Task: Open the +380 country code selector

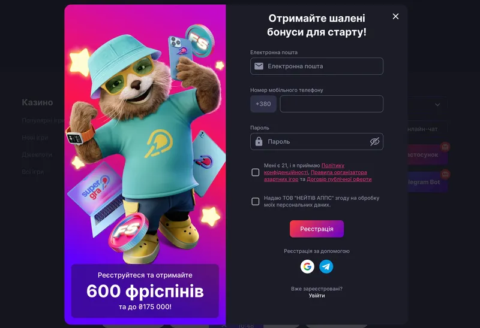Action: (263, 104)
